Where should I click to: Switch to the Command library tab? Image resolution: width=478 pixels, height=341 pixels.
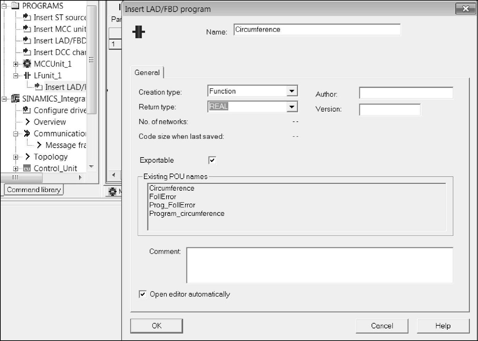[34, 190]
